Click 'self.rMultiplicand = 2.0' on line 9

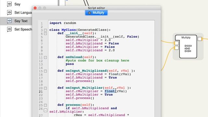click(x=90, y=50)
